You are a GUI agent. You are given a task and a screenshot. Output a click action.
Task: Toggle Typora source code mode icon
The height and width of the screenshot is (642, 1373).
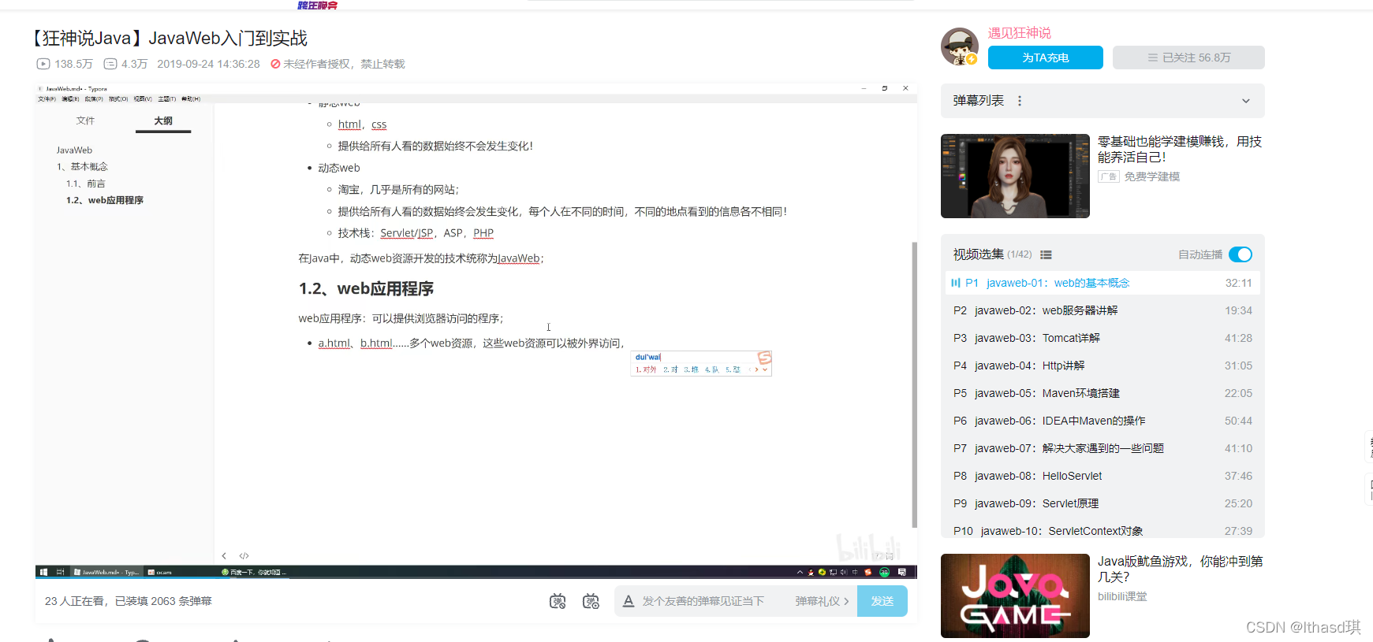pyautogui.click(x=244, y=556)
